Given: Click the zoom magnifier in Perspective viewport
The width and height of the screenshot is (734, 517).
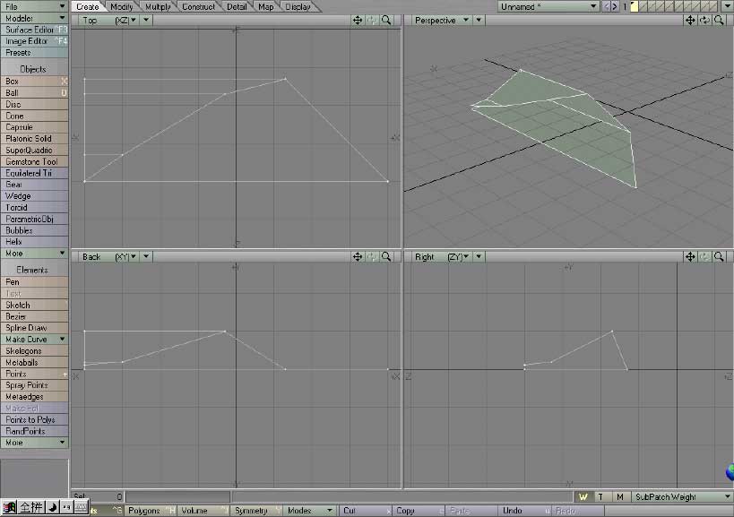Looking at the screenshot, I should pyautogui.click(x=720, y=20).
